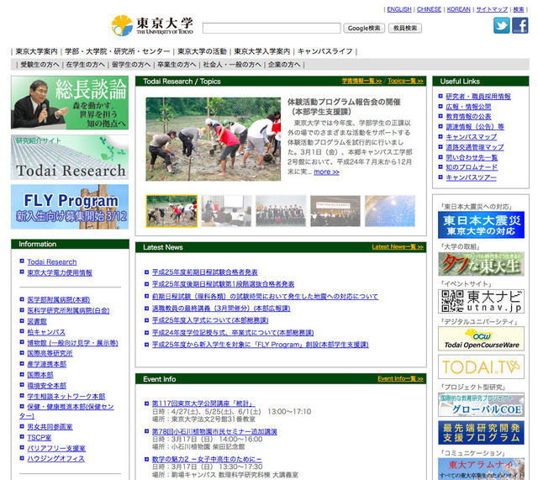Open news 平成25年度前期日程試験合格者発表
Image resolution: width=538 pixels, height=480 pixels.
tap(205, 272)
